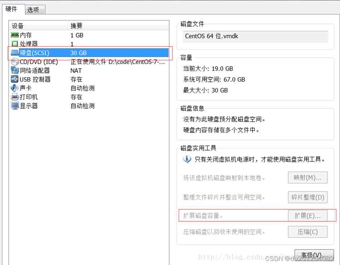Click the 碎片整理(D) defragment button
The height and width of the screenshot is (265, 340).
point(307,197)
